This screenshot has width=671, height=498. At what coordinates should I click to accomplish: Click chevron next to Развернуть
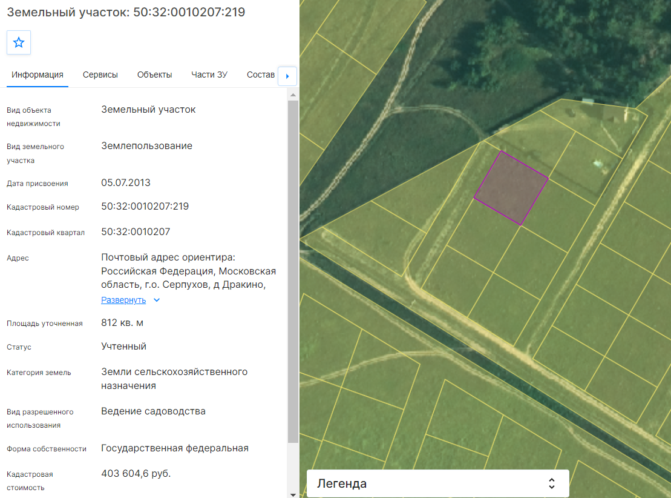click(157, 300)
